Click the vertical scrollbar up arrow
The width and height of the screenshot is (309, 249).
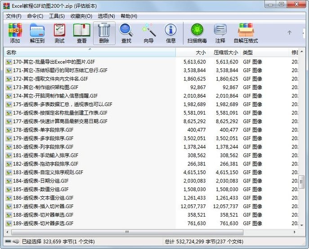coord(302,52)
